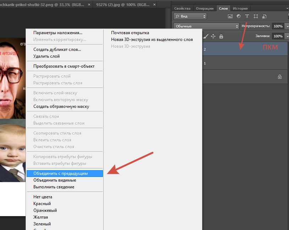This screenshot has height=230, width=289.
Task: Click the lock icon on background layer
Action: tap(279, 77)
